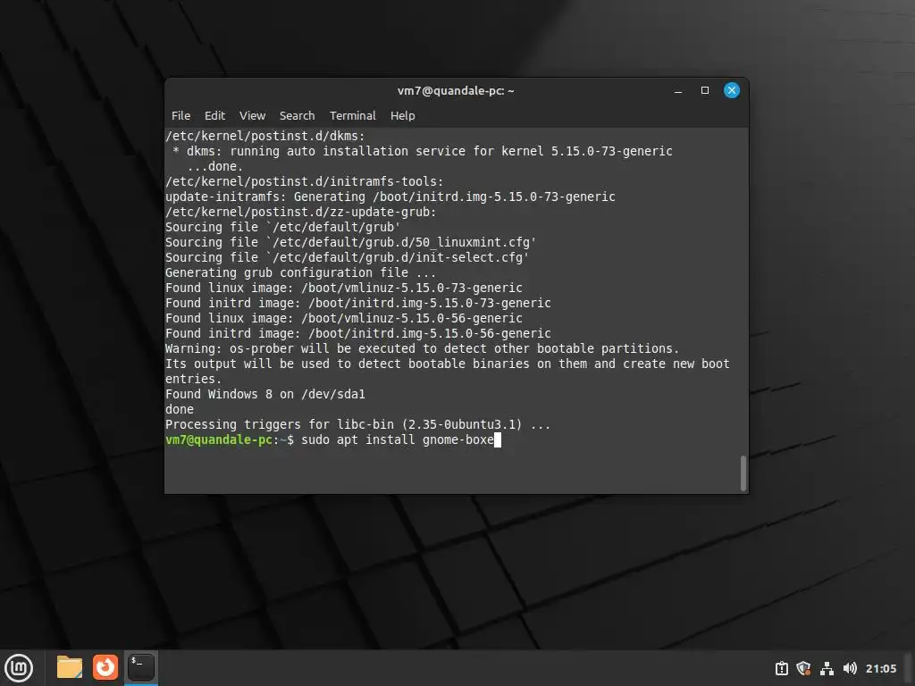
Task: Open the clipboard notification tray icon
Action: [781, 668]
